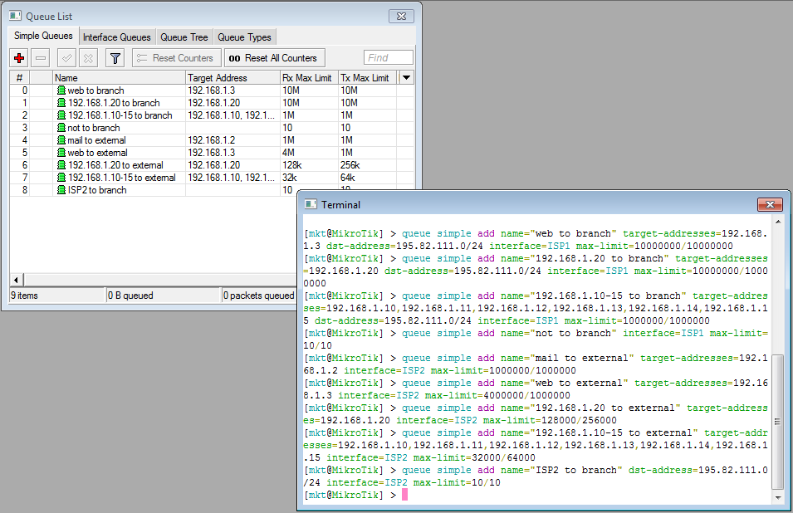Sort by the Target Address column header

[x=233, y=78]
